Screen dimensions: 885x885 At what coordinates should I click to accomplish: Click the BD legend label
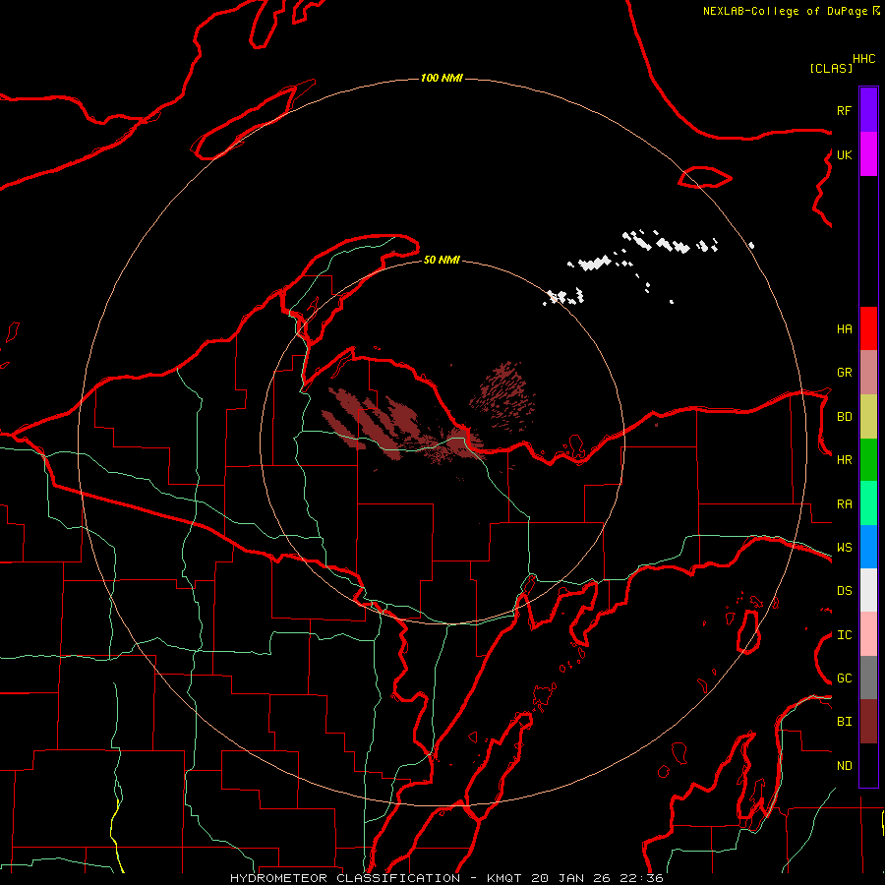click(844, 417)
